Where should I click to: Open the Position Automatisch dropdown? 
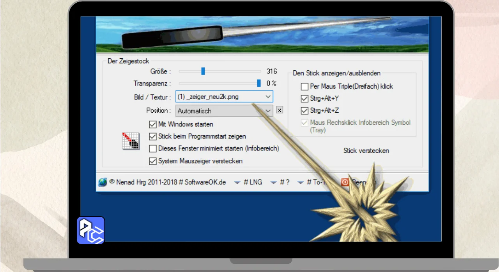point(224,111)
